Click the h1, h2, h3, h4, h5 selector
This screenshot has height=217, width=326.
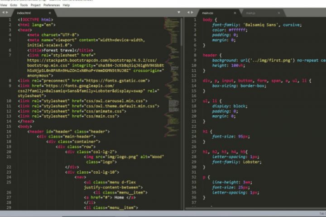(x=224, y=152)
